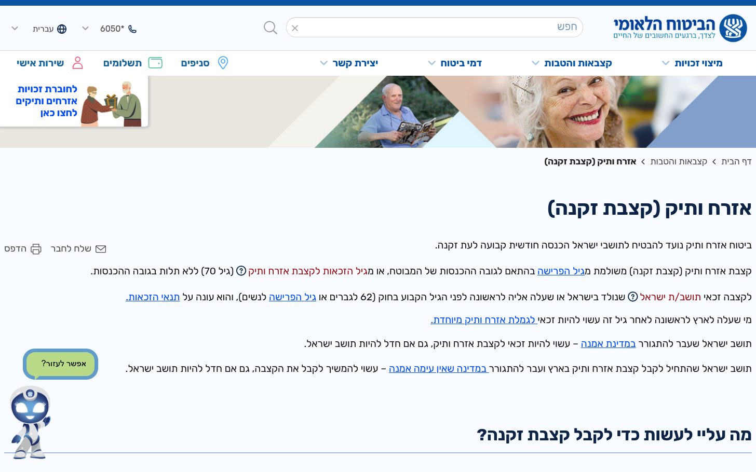Open the במדינה שאין עימה אמנה link
This screenshot has height=472, width=756.
point(439,369)
